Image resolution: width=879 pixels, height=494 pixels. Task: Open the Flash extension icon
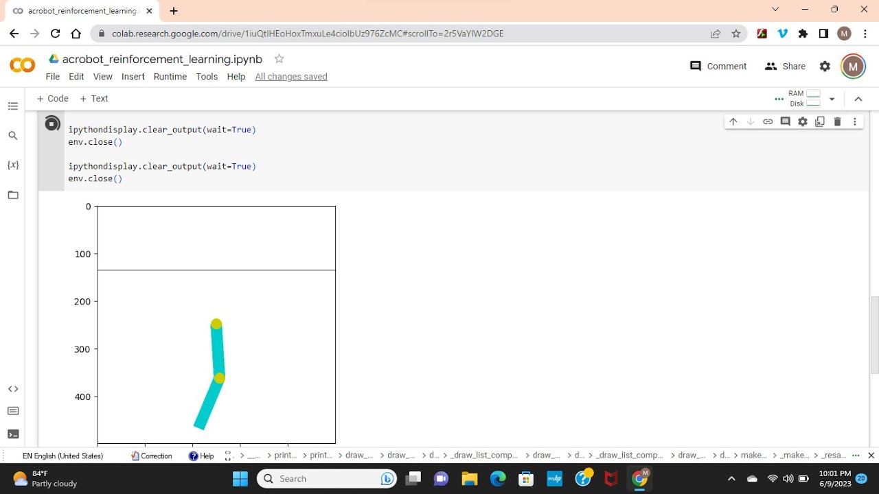762,34
